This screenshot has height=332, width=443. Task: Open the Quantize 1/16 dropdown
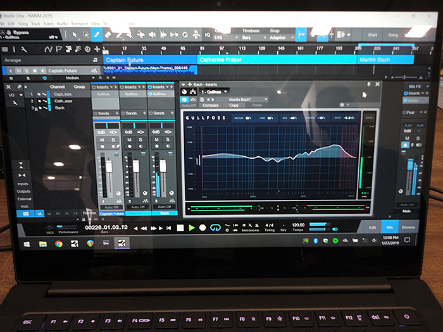click(225, 37)
